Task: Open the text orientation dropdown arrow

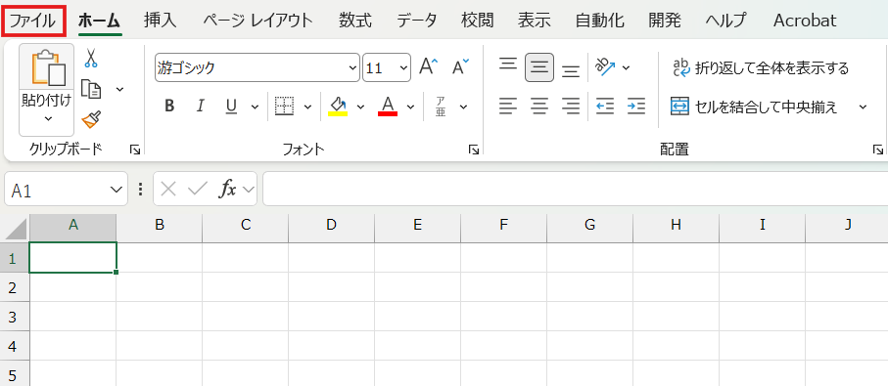Action: point(626,67)
